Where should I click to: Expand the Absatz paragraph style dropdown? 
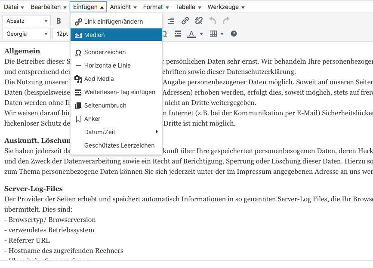pyautogui.click(x=26, y=21)
